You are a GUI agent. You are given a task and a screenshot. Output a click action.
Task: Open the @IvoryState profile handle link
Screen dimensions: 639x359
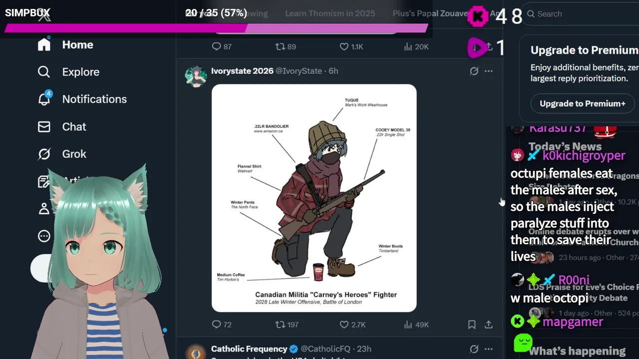tap(299, 71)
